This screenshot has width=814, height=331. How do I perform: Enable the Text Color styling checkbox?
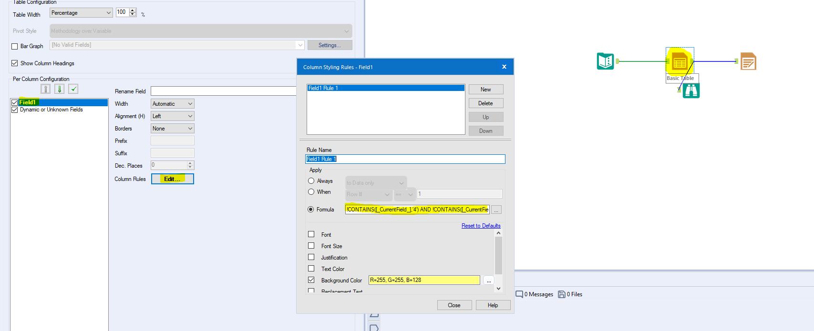[x=311, y=269]
